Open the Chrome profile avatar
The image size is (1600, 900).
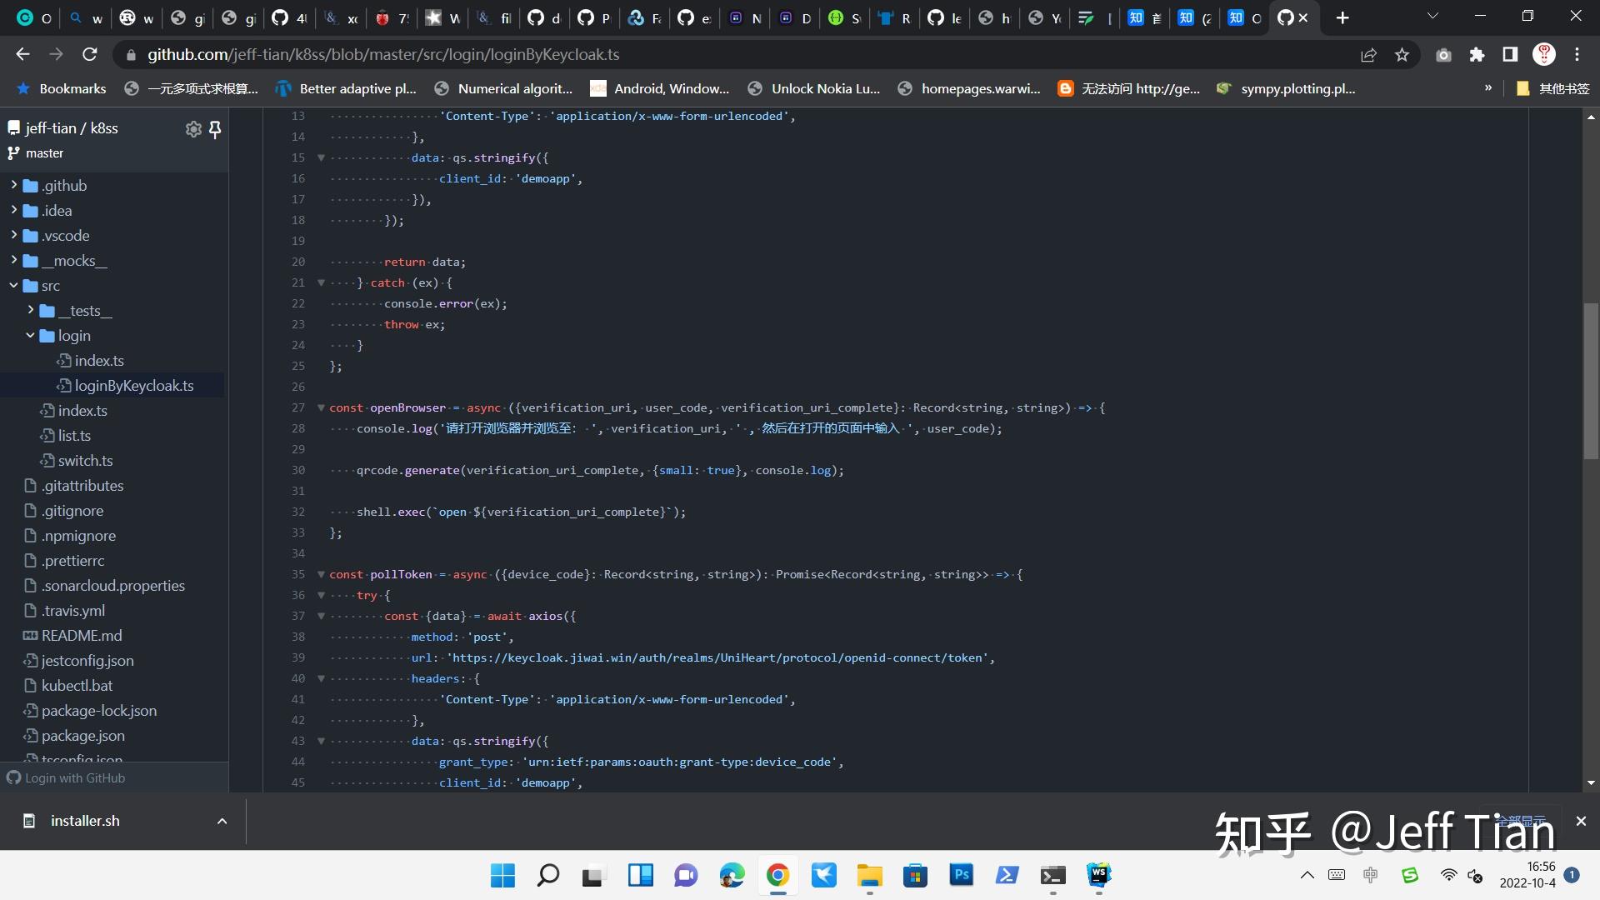[x=1544, y=54]
